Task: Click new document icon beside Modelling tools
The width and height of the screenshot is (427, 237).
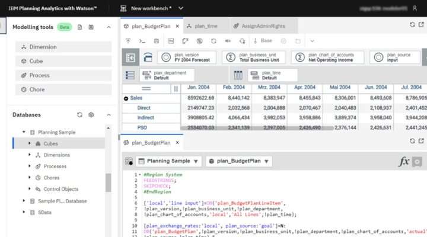Action: tap(80, 27)
